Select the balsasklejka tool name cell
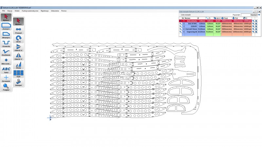The height and width of the screenshot is (147, 262). coord(191,21)
